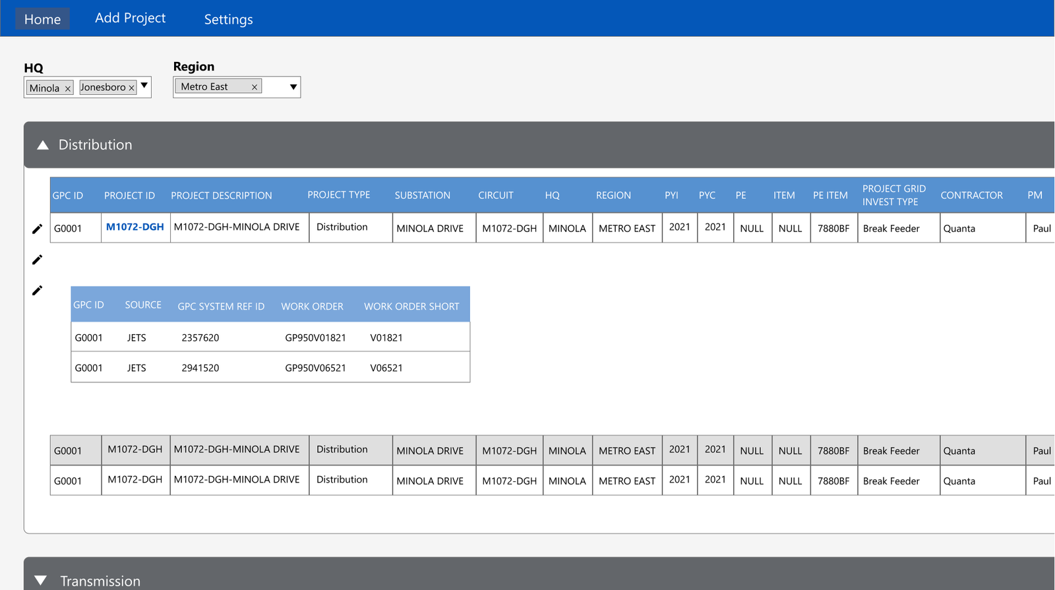
Task: Select METRO EAST cell in first row
Action: click(x=627, y=229)
